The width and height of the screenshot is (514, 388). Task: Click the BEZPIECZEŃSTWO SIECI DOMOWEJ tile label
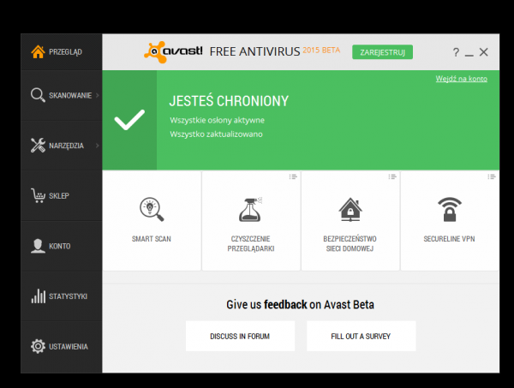coord(350,243)
